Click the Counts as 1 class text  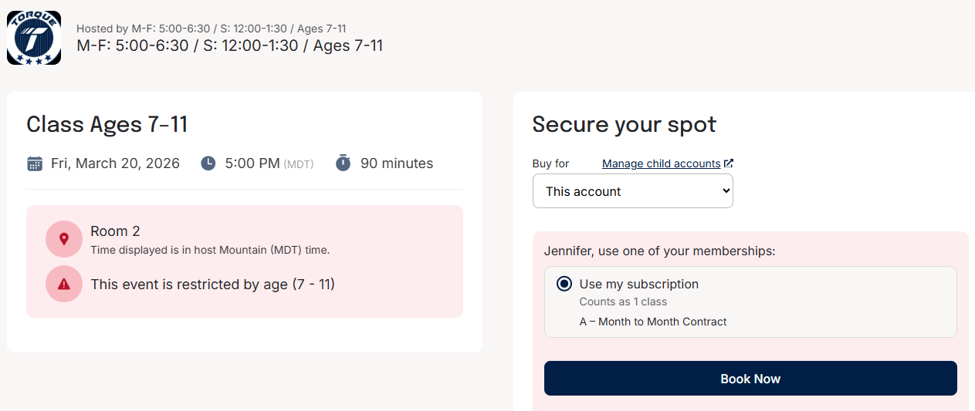click(x=623, y=302)
